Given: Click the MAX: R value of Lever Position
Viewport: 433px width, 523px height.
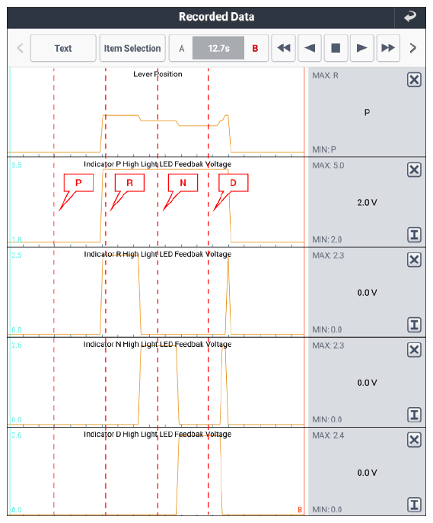Looking at the screenshot, I should (325, 75).
